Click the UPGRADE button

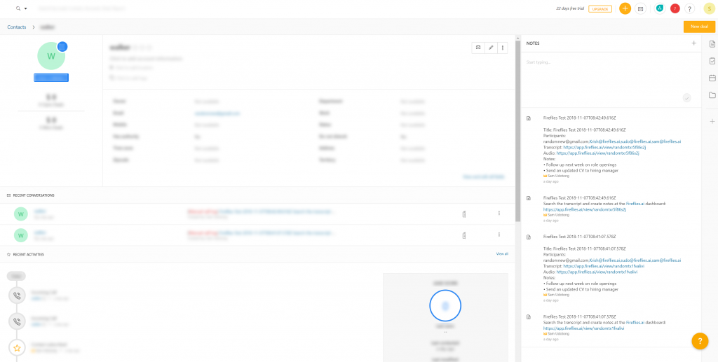600,8
